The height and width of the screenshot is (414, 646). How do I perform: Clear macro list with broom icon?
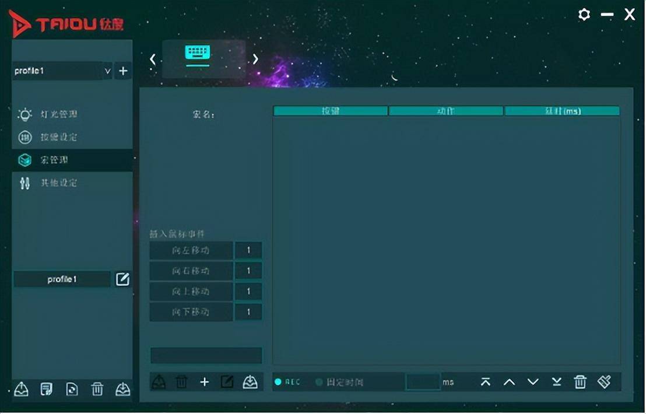[x=605, y=382]
